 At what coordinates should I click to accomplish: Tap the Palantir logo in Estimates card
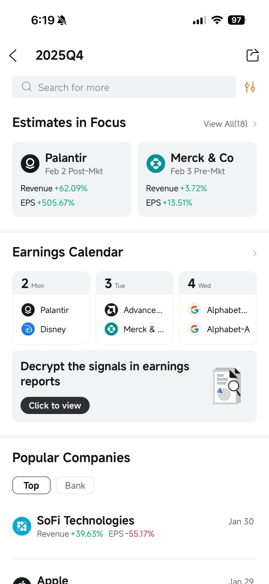click(30, 164)
